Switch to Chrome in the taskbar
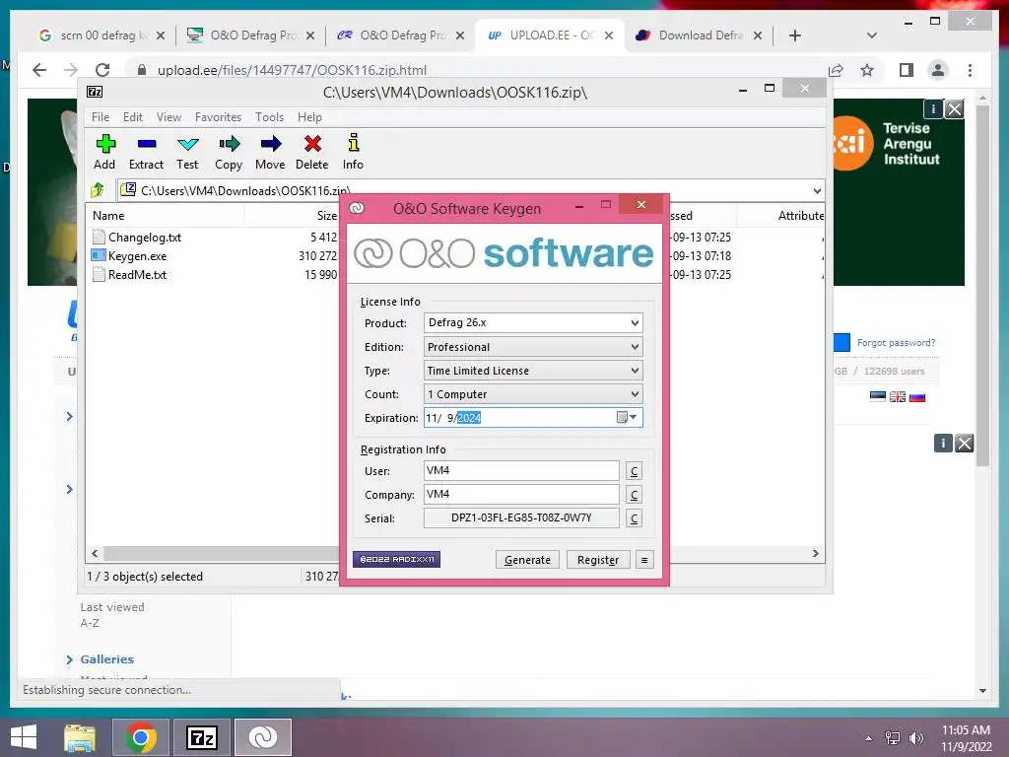 click(141, 737)
